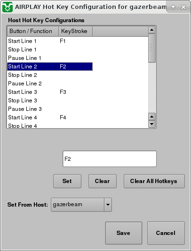Sort by the KeyStroke column header
191x251 pixels.
(75, 31)
